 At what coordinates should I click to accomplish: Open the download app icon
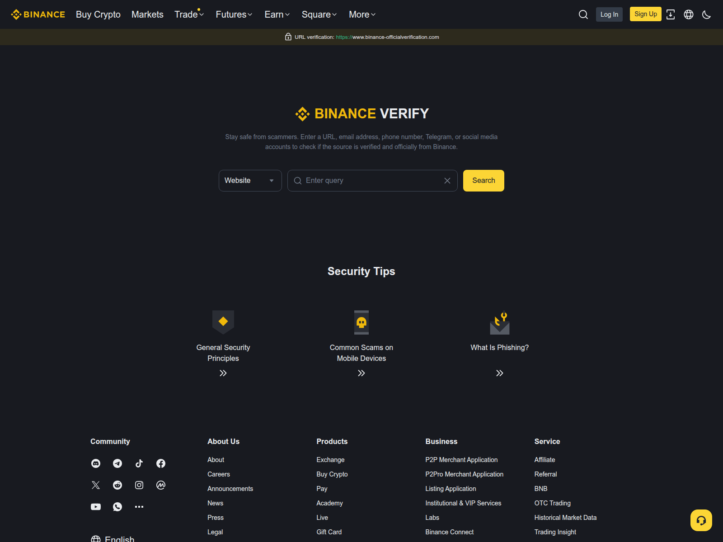coord(671,14)
